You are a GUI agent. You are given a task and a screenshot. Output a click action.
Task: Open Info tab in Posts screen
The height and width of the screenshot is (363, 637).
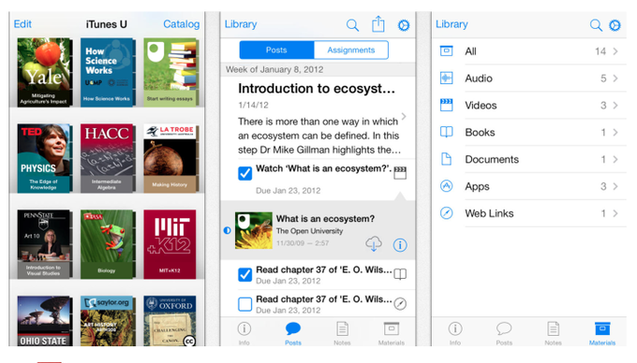[x=244, y=333]
